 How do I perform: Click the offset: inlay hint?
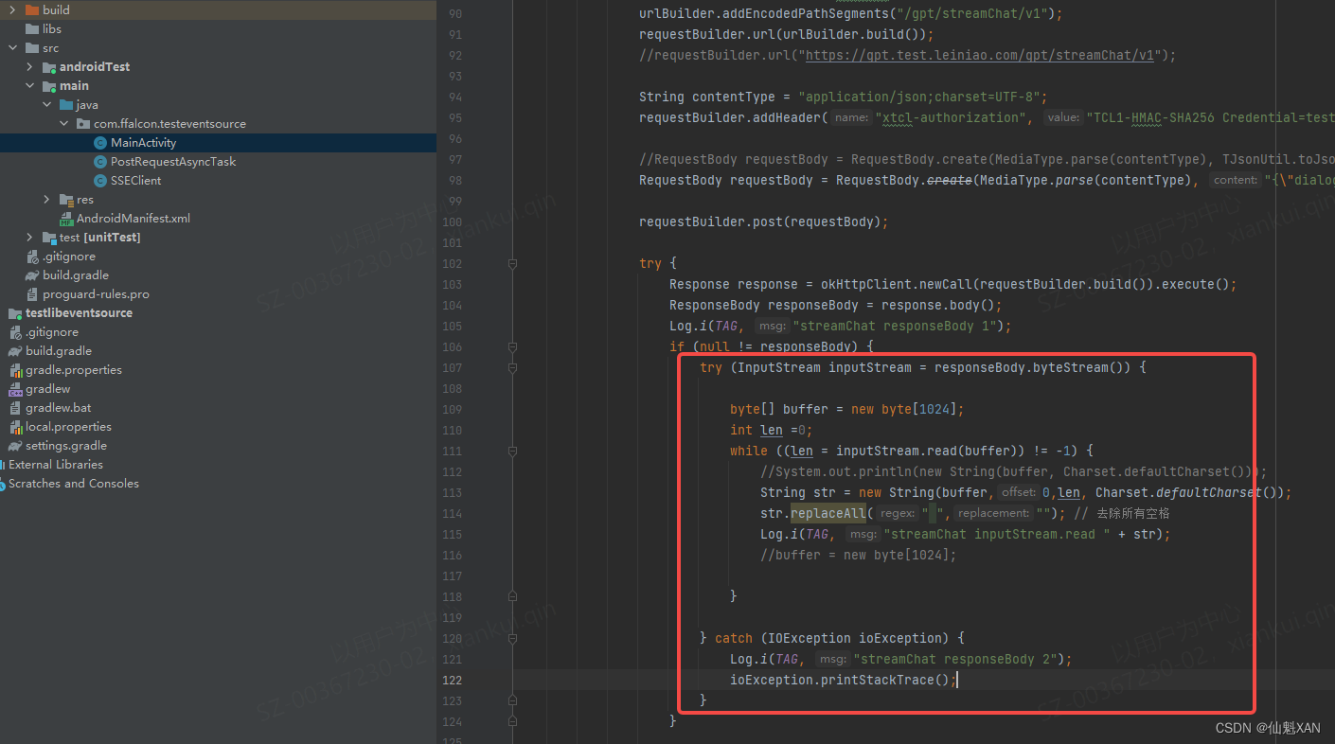(1019, 493)
